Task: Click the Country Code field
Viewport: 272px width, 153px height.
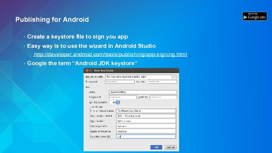Action: click(146, 137)
